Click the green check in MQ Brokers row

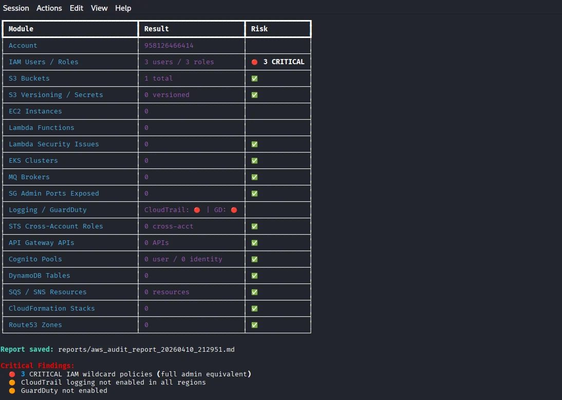pos(254,177)
